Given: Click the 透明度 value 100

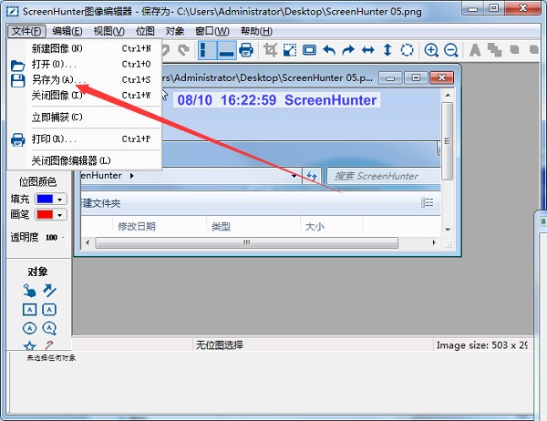Looking at the screenshot, I should point(51,238).
